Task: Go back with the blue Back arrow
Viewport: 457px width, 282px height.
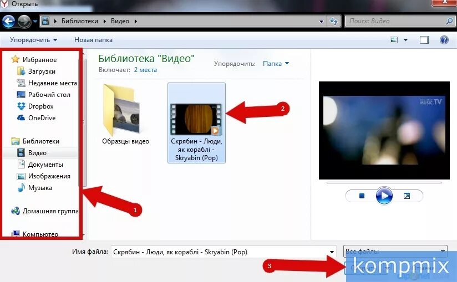Action: click(8, 22)
